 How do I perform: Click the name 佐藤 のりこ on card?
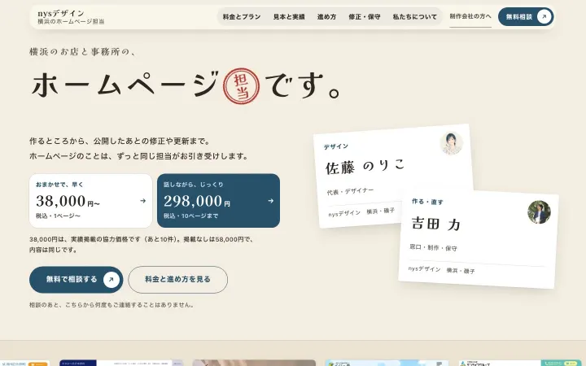pos(365,166)
